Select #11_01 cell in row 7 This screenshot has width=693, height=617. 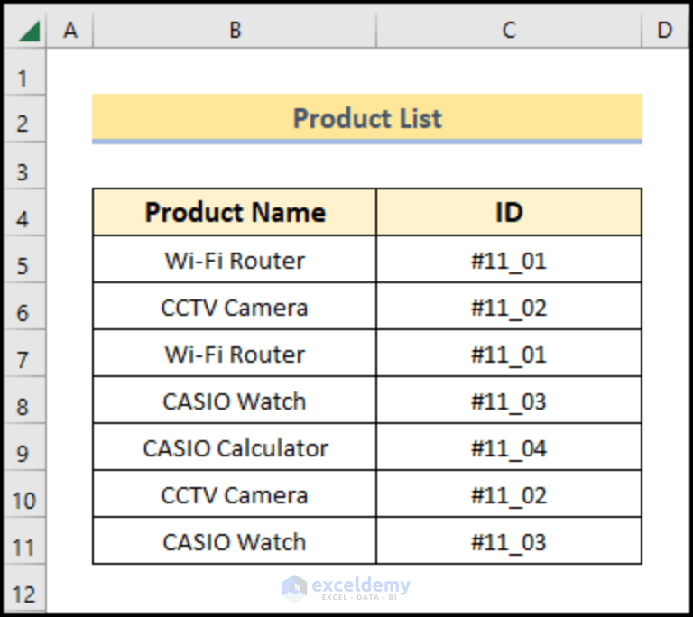509,353
